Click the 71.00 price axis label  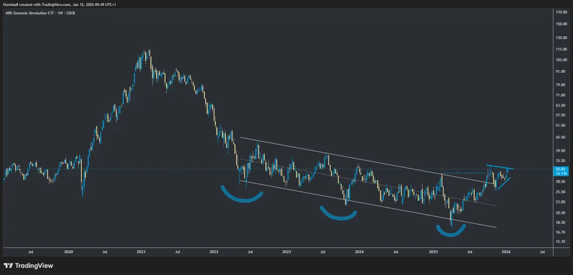pos(561,95)
